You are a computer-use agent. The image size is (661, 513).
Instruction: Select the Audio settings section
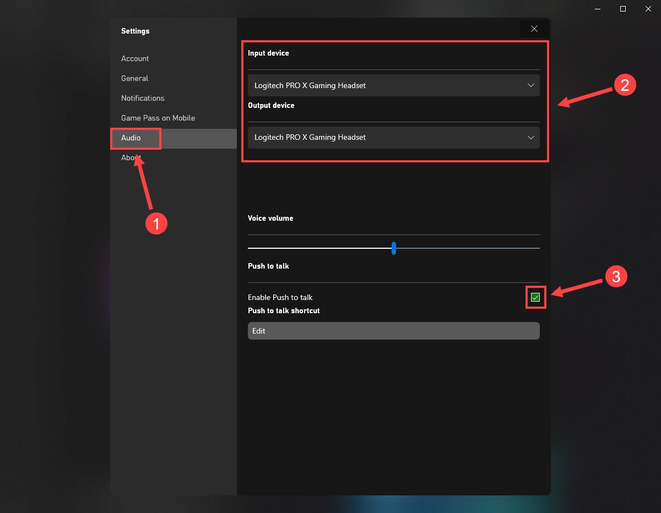pos(131,138)
